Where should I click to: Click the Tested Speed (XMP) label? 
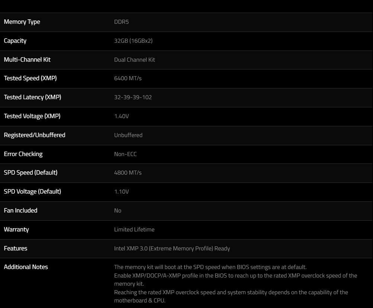click(30, 78)
